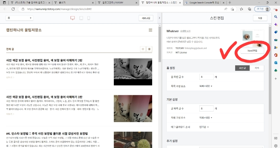Select the mobile phone preview icon
The height and width of the screenshot is (148, 280).
(89, 18)
